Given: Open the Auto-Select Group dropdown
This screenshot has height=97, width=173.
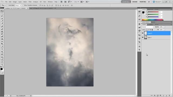Looking at the screenshot, I should (x=18, y=5).
